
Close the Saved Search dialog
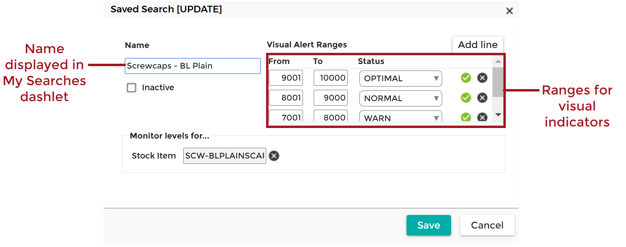point(509,11)
